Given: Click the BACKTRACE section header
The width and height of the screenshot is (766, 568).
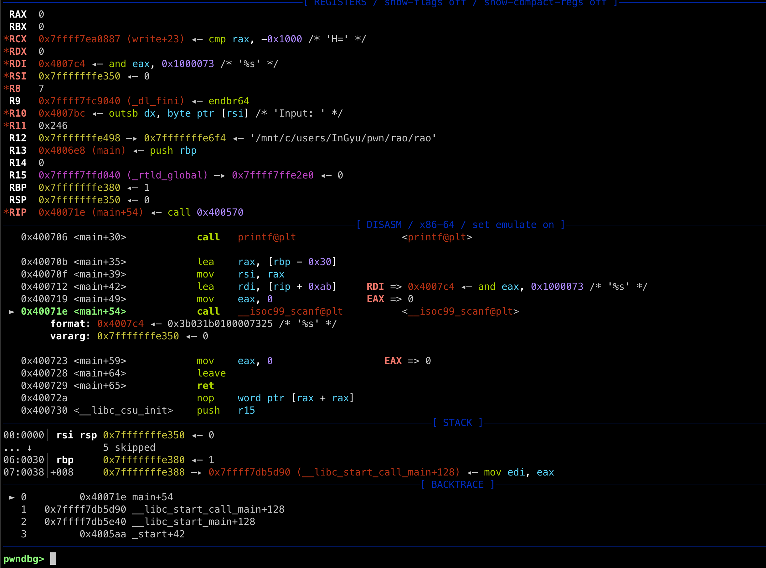Looking at the screenshot, I should pos(457,485).
